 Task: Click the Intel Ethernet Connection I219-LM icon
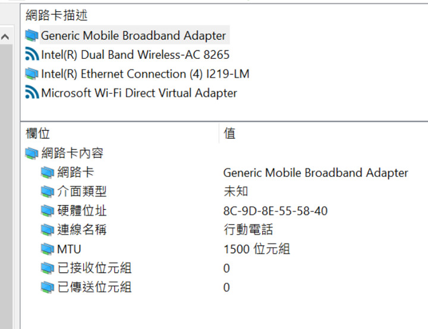tap(32, 74)
